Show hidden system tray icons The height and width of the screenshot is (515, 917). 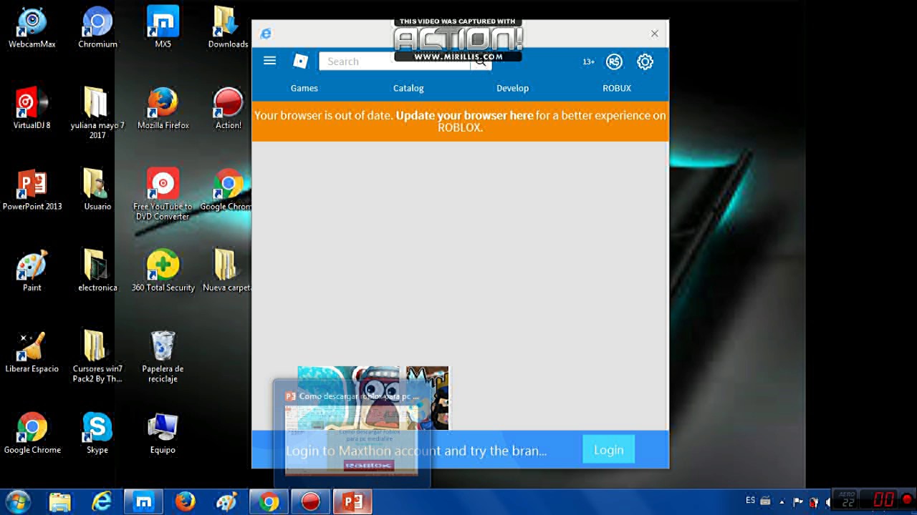(782, 501)
